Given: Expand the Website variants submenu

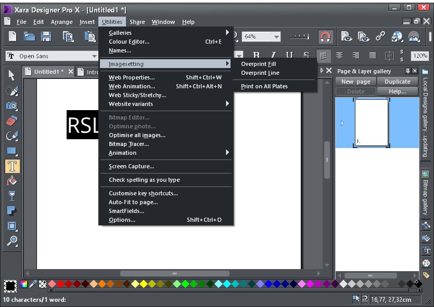Looking at the screenshot, I should (x=166, y=104).
